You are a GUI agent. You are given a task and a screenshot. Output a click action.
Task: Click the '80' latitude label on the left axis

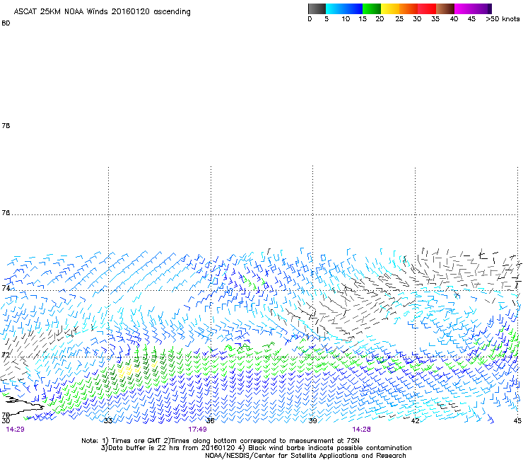coord(6,23)
